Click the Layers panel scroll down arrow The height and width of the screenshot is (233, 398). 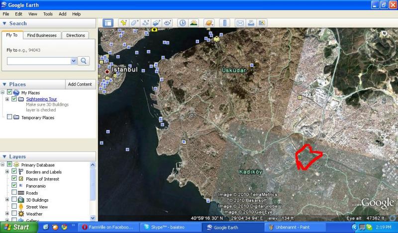tap(93, 218)
